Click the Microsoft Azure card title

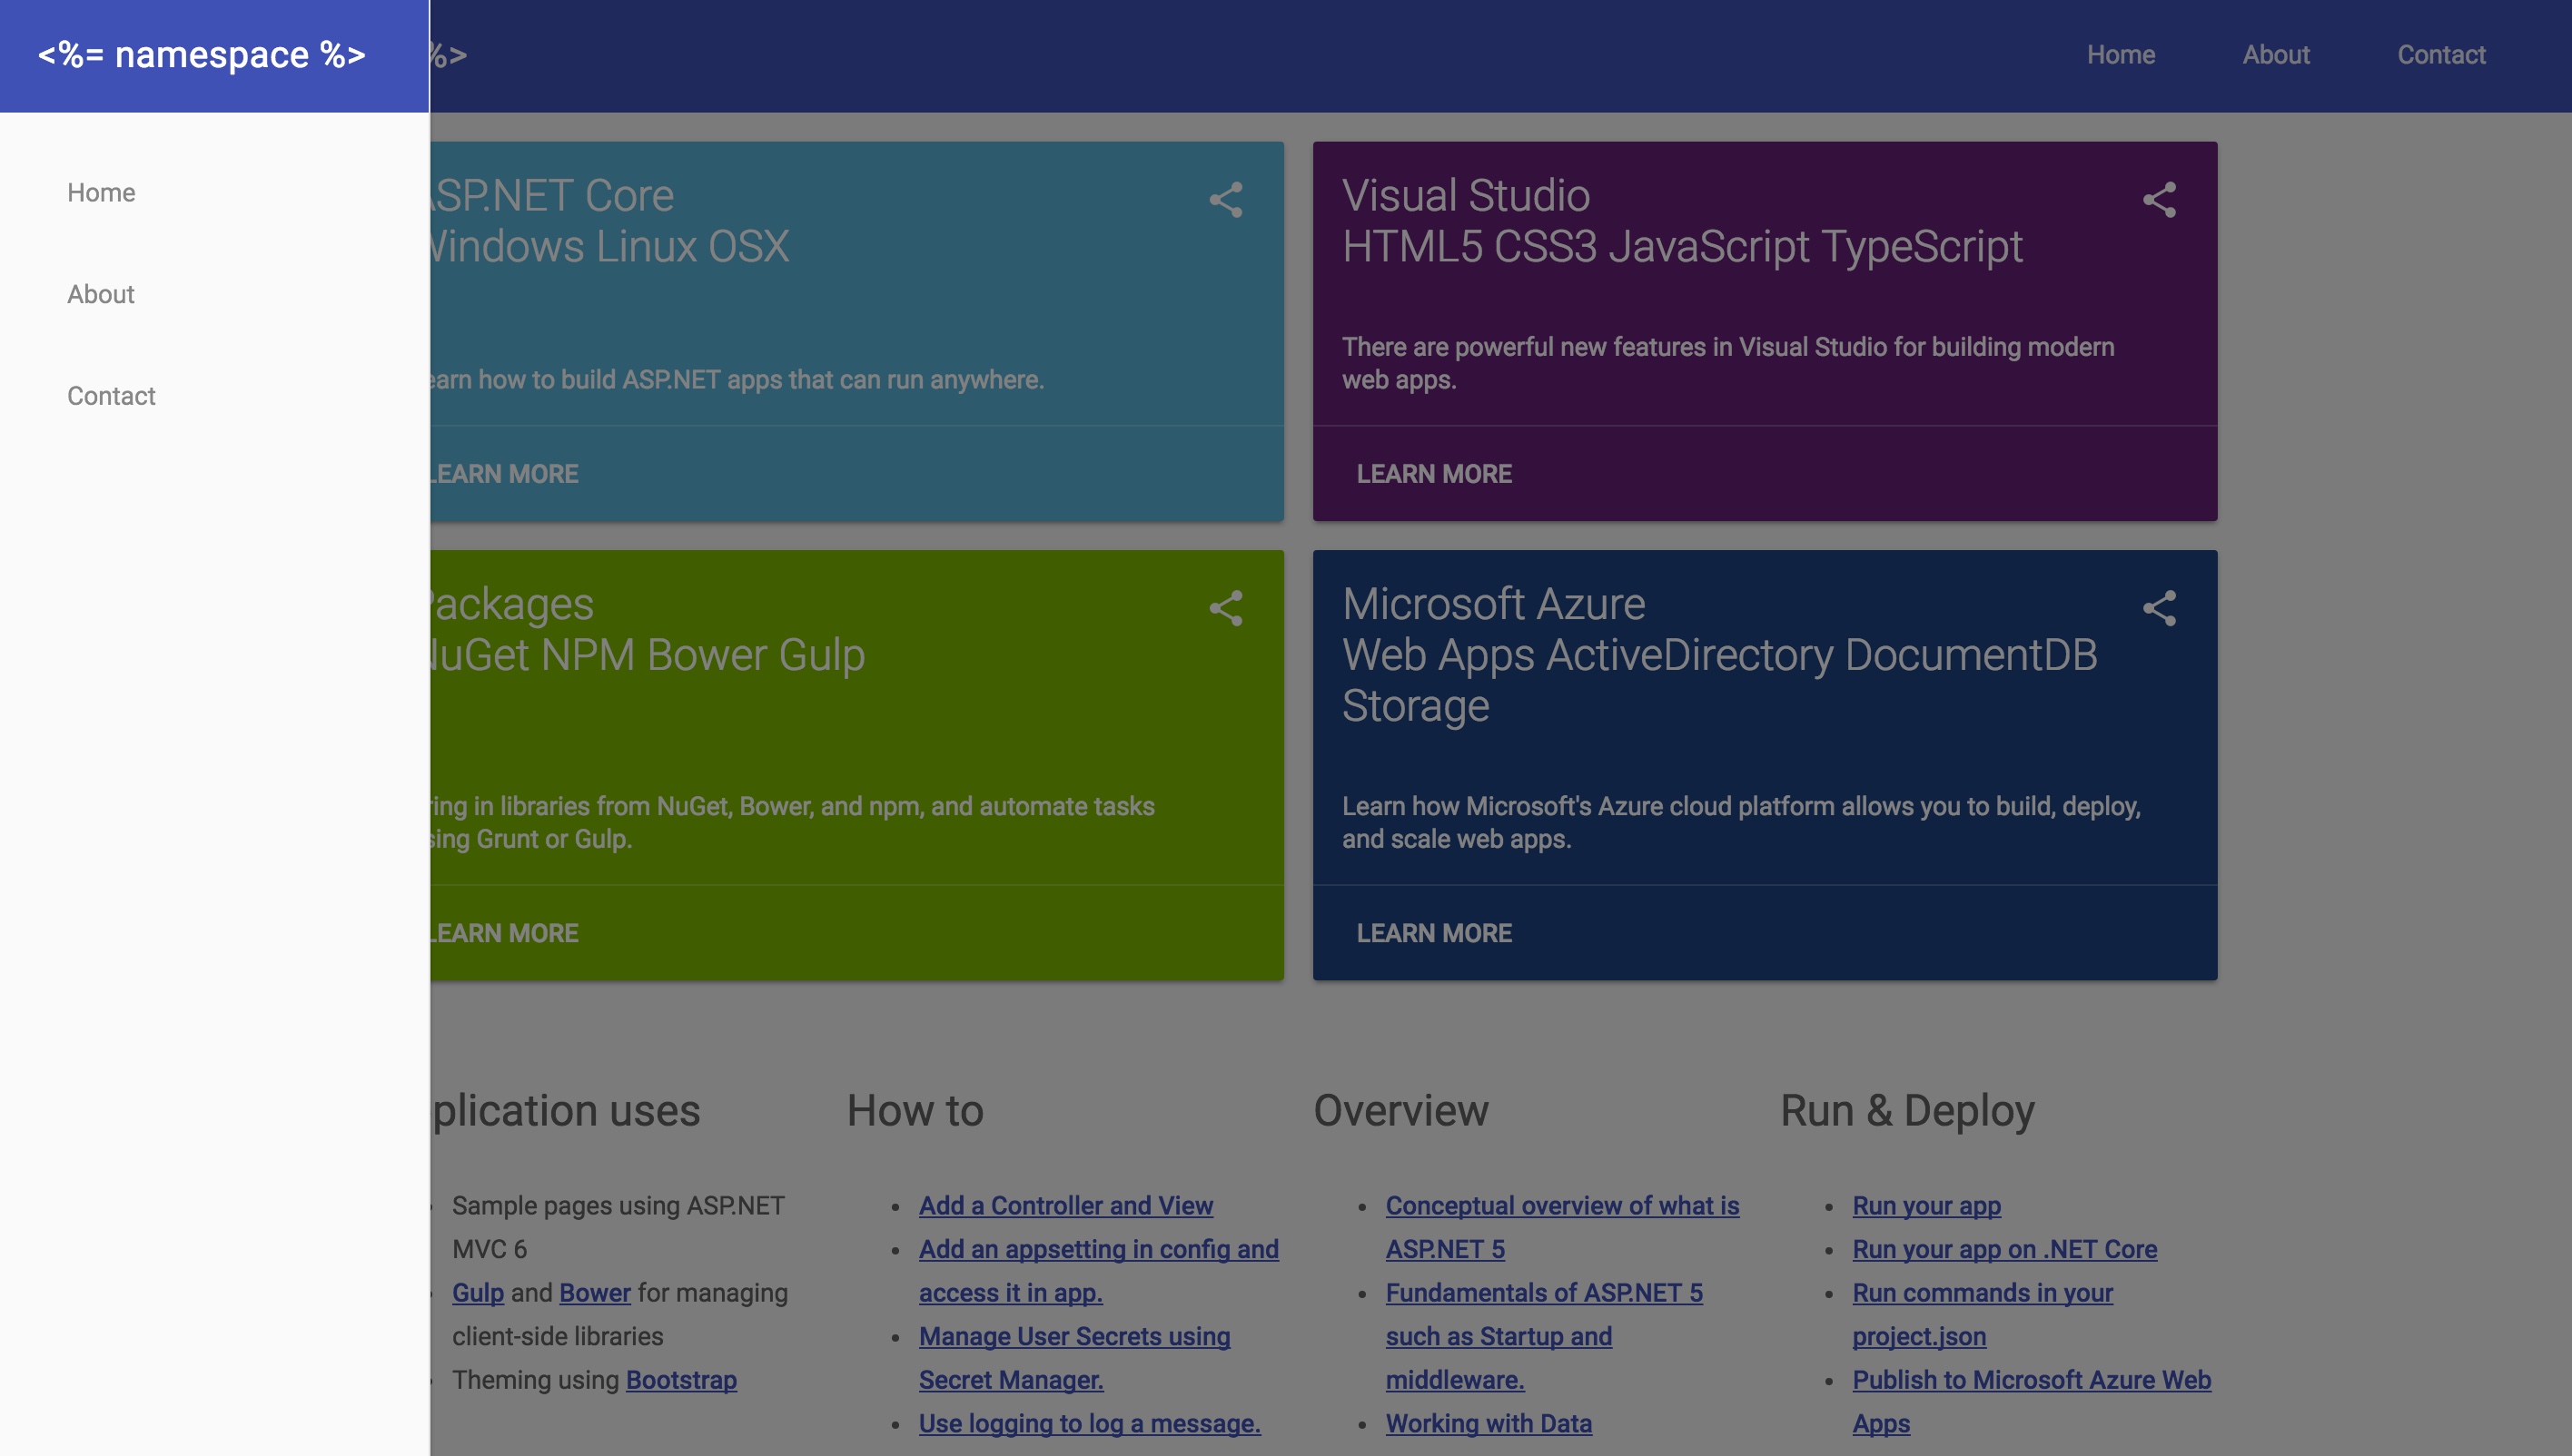point(1720,654)
